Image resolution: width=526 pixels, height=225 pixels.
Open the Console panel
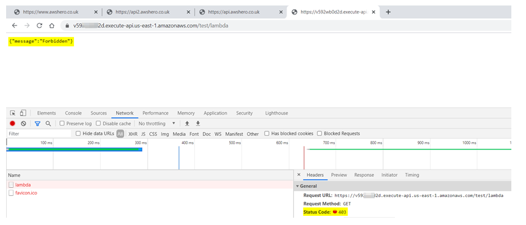click(x=73, y=113)
